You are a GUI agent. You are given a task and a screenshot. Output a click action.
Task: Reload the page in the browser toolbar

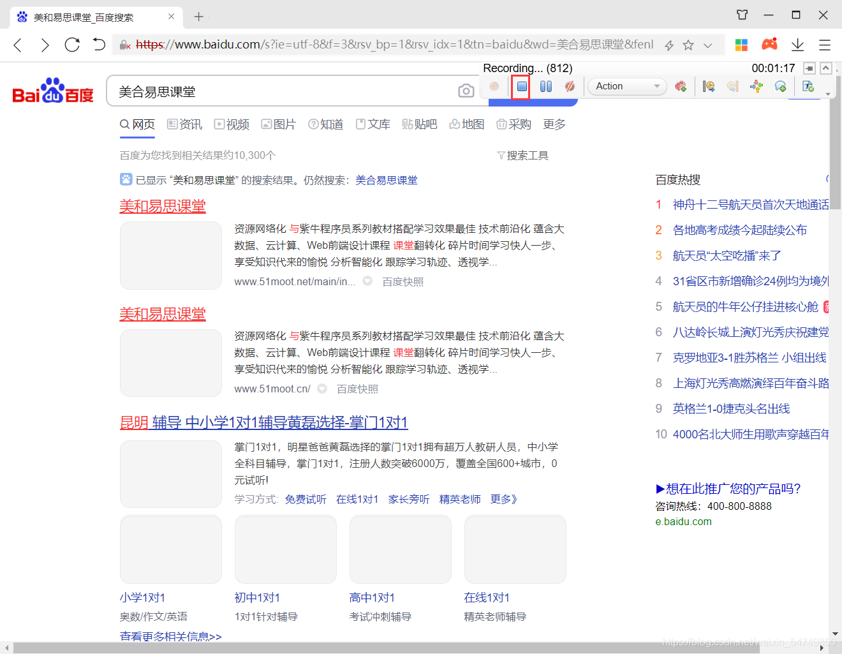(x=72, y=45)
